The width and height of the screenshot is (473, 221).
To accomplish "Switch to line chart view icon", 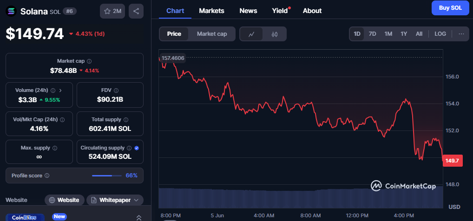I will (251, 34).
